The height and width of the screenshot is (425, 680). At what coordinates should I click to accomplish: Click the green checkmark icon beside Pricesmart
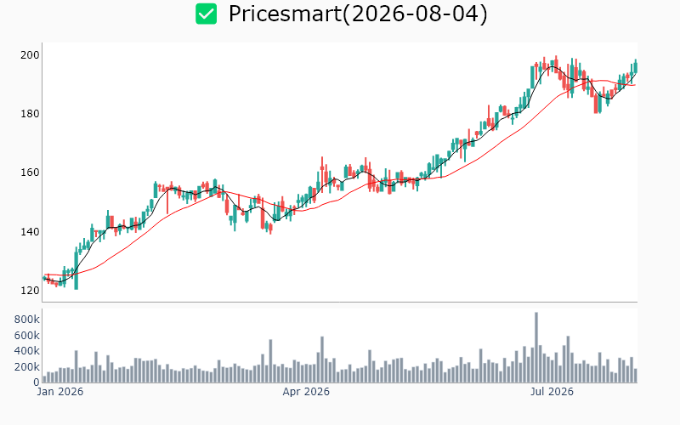(206, 14)
